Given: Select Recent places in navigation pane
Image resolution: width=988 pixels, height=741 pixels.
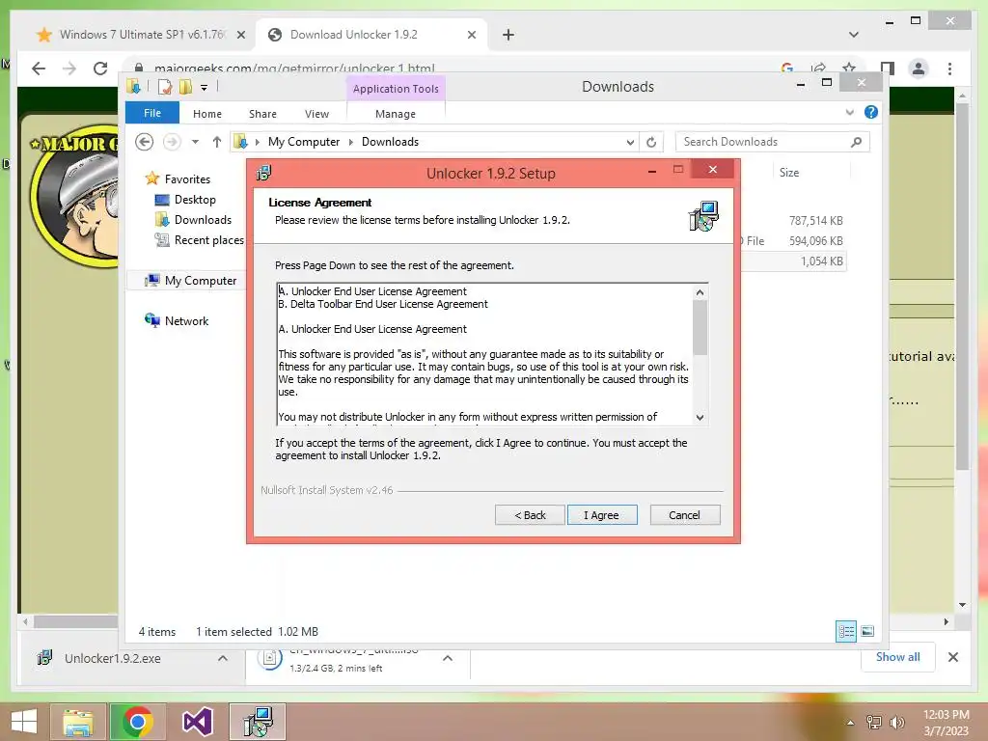Looking at the screenshot, I should pyautogui.click(x=208, y=240).
